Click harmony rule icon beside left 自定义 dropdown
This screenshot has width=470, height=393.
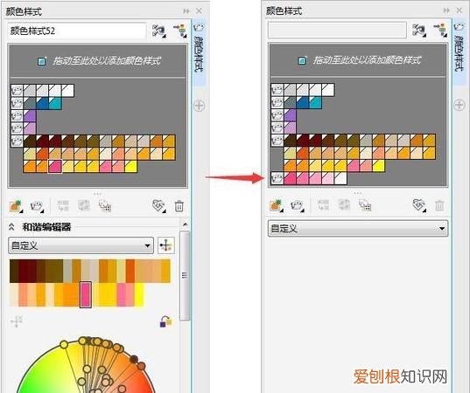coord(166,245)
